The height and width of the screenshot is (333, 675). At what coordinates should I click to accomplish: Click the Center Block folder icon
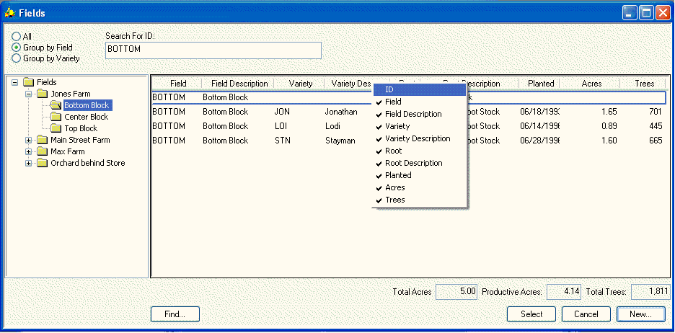[56, 117]
